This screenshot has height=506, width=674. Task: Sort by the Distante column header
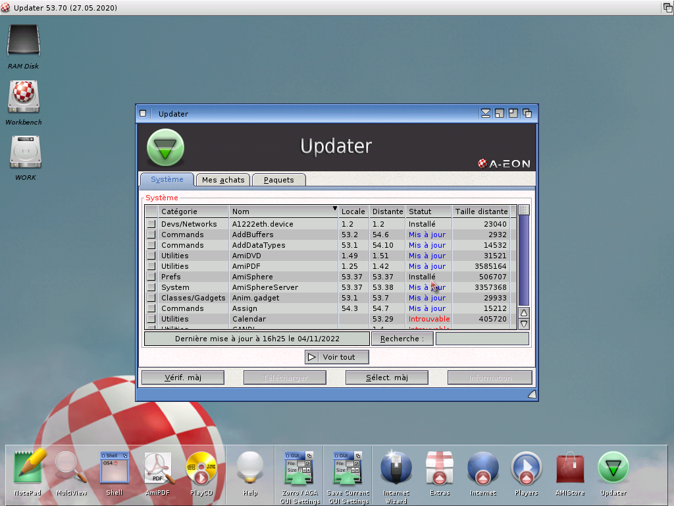point(388,211)
